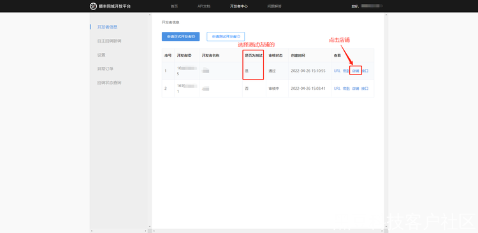This screenshot has width=478, height=233.
Task: Click the 序号 column header
Action: [168, 56]
